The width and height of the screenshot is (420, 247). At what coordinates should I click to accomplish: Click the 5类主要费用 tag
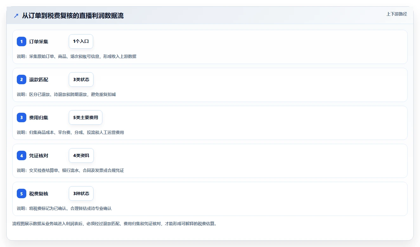click(x=86, y=117)
